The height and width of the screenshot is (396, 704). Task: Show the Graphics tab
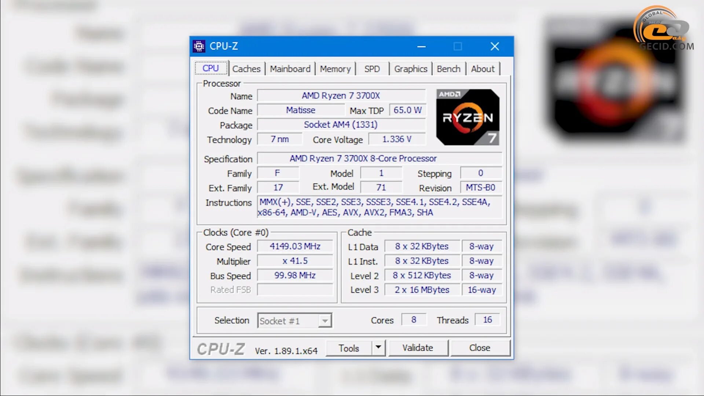click(411, 69)
